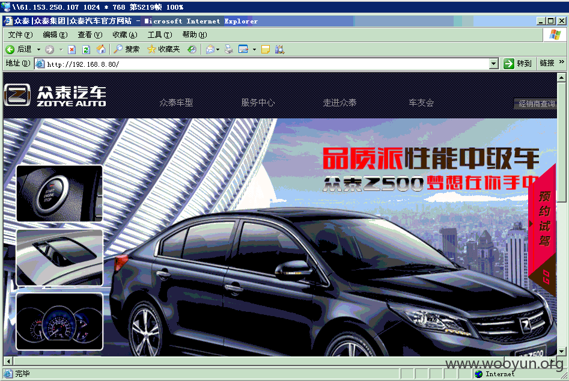569x381 pixels.
Task: Open the 帮助(H) menu
Action: [x=195, y=35]
